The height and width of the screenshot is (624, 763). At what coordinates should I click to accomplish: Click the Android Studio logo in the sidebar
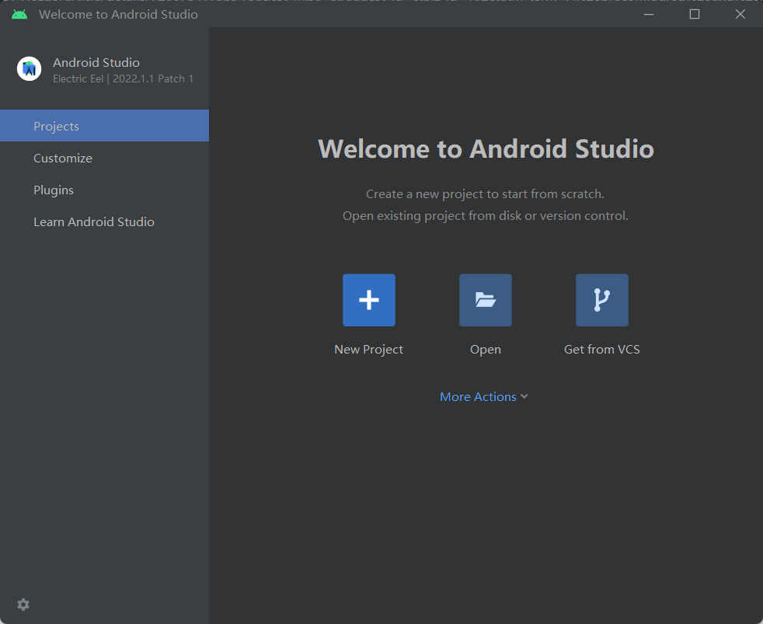[x=30, y=69]
